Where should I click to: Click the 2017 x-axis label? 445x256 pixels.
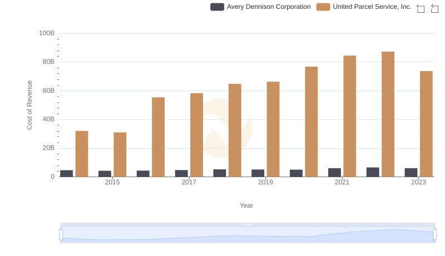[189, 182]
